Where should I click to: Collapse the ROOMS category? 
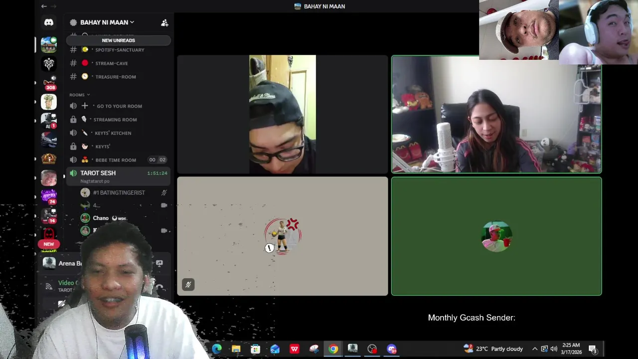(x=80, y=95)
